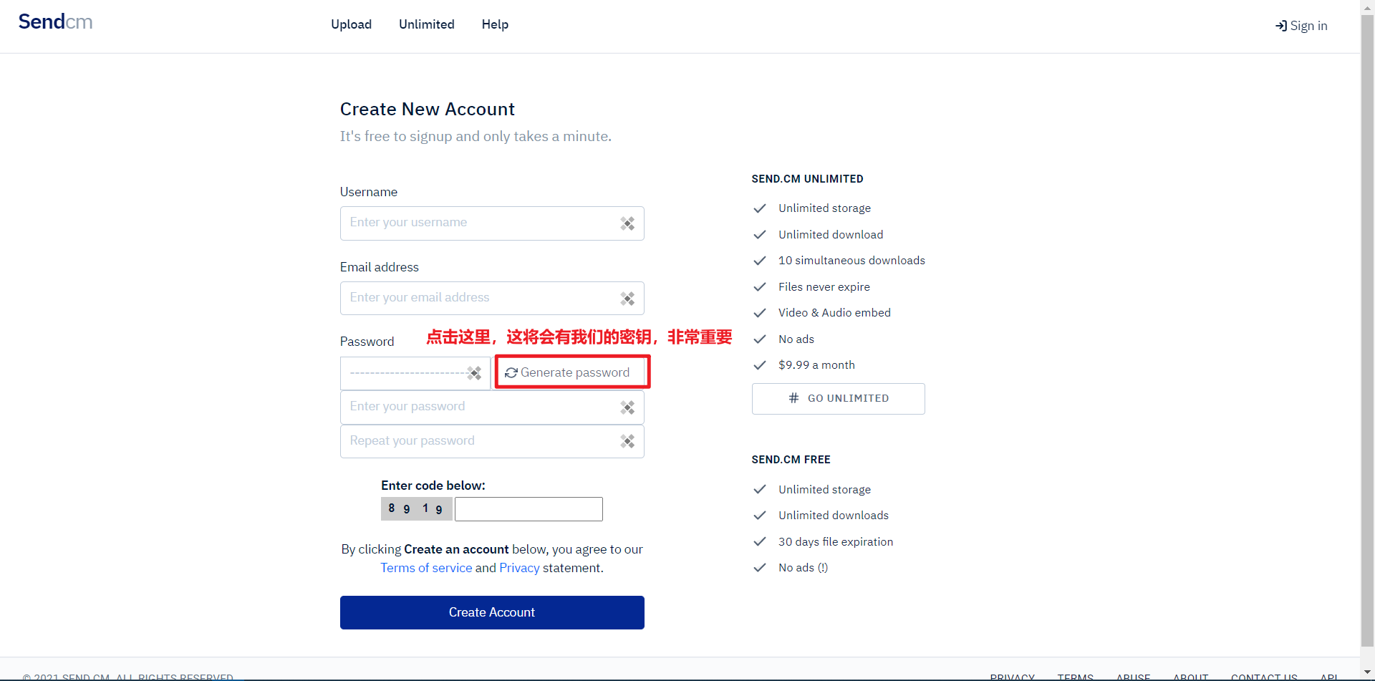Clear the username field using its X icon
1375x681 pixels.
coord(628,223)
